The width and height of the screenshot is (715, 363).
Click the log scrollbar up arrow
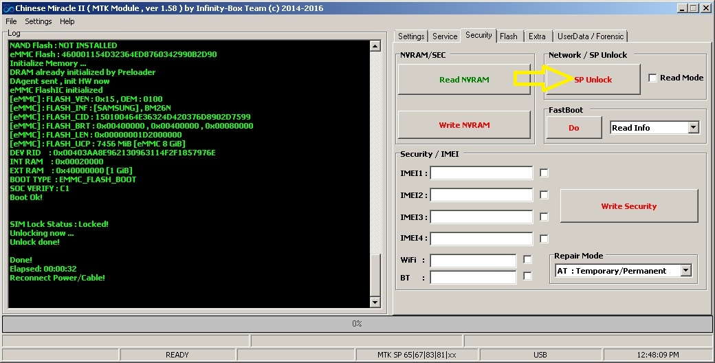(375, 45)
